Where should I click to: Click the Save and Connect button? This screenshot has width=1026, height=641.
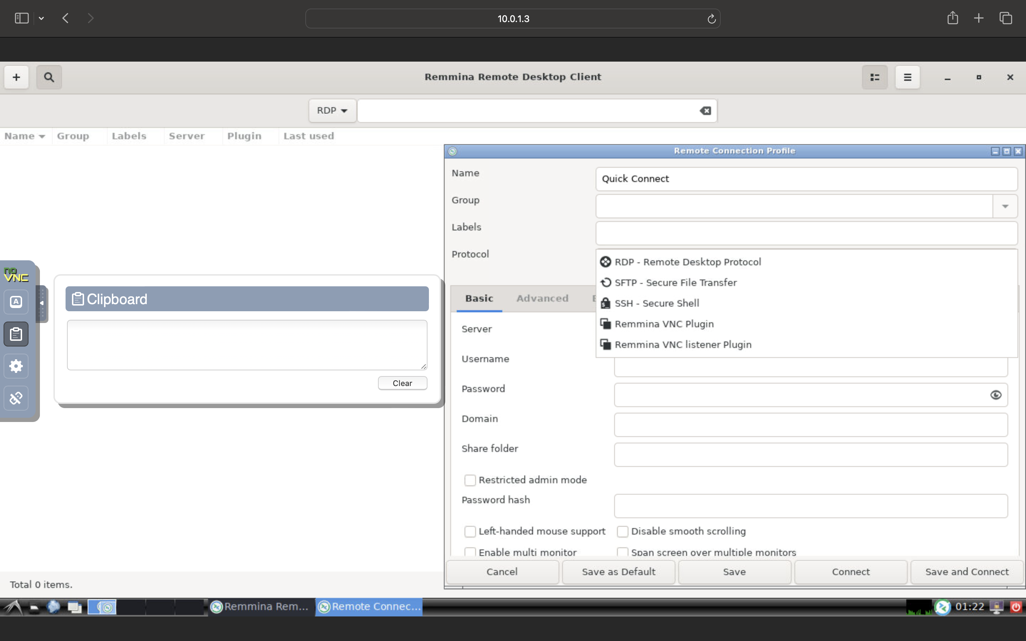pyautogui.click(x=967, y=572)
